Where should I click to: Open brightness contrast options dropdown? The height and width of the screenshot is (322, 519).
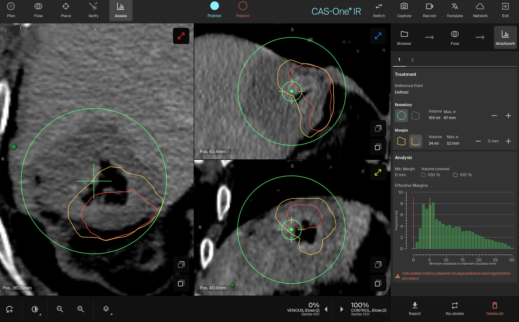35,309
